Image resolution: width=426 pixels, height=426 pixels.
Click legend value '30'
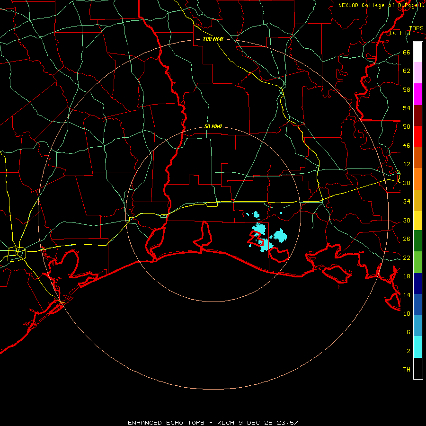coord(407,220)
